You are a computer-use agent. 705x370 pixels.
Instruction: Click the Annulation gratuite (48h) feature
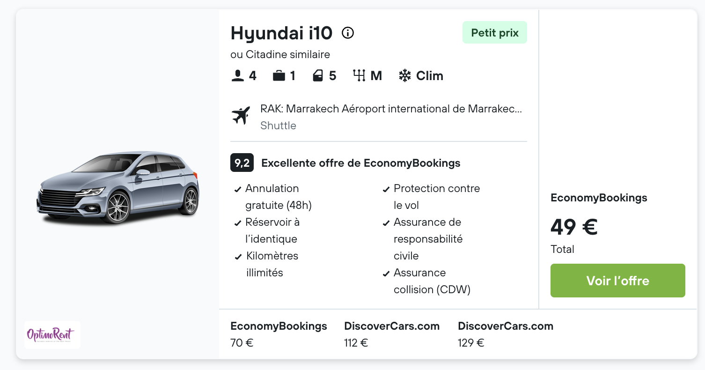[x=278, y=197]
